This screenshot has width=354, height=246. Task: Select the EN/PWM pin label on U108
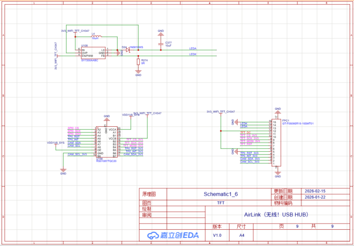point(87,56)
